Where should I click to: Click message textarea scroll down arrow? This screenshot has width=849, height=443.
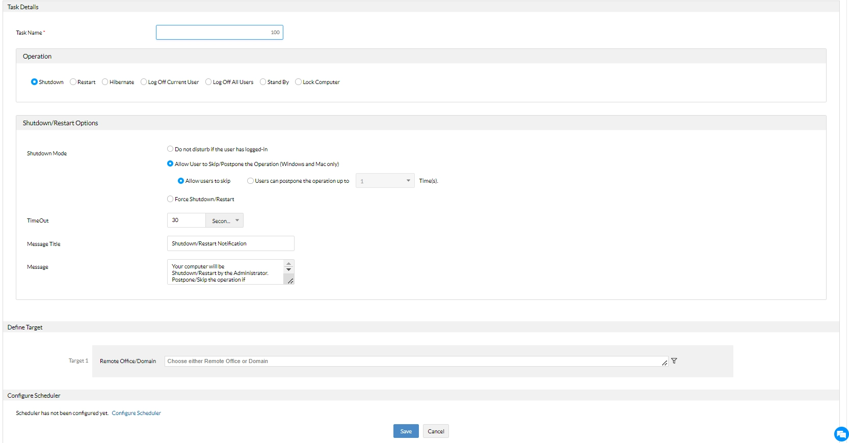point(289,270)
